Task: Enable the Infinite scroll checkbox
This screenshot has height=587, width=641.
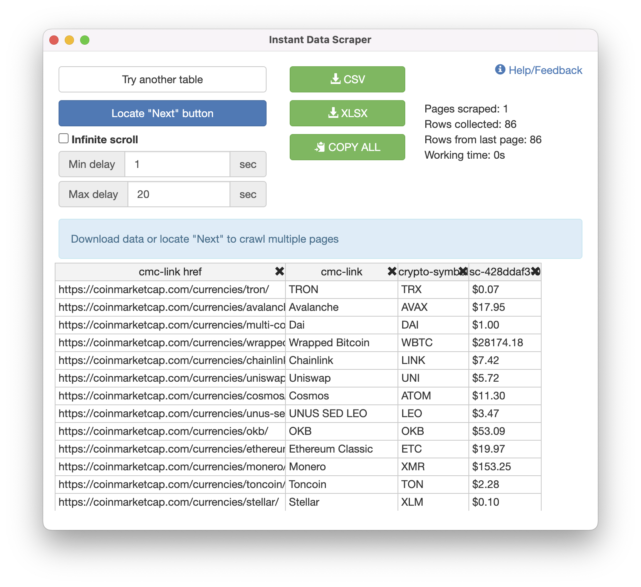Action: (x=64, y=138)
